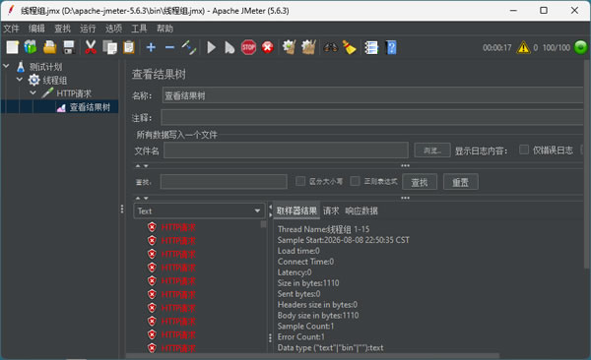Clear all results with double broom icon
Image resolution: width=591 pixels, height=360 pixels.
click(308, 47)
